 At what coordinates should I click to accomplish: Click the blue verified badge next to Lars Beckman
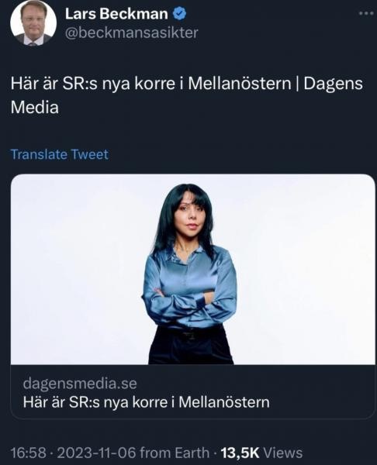[179, 14]
